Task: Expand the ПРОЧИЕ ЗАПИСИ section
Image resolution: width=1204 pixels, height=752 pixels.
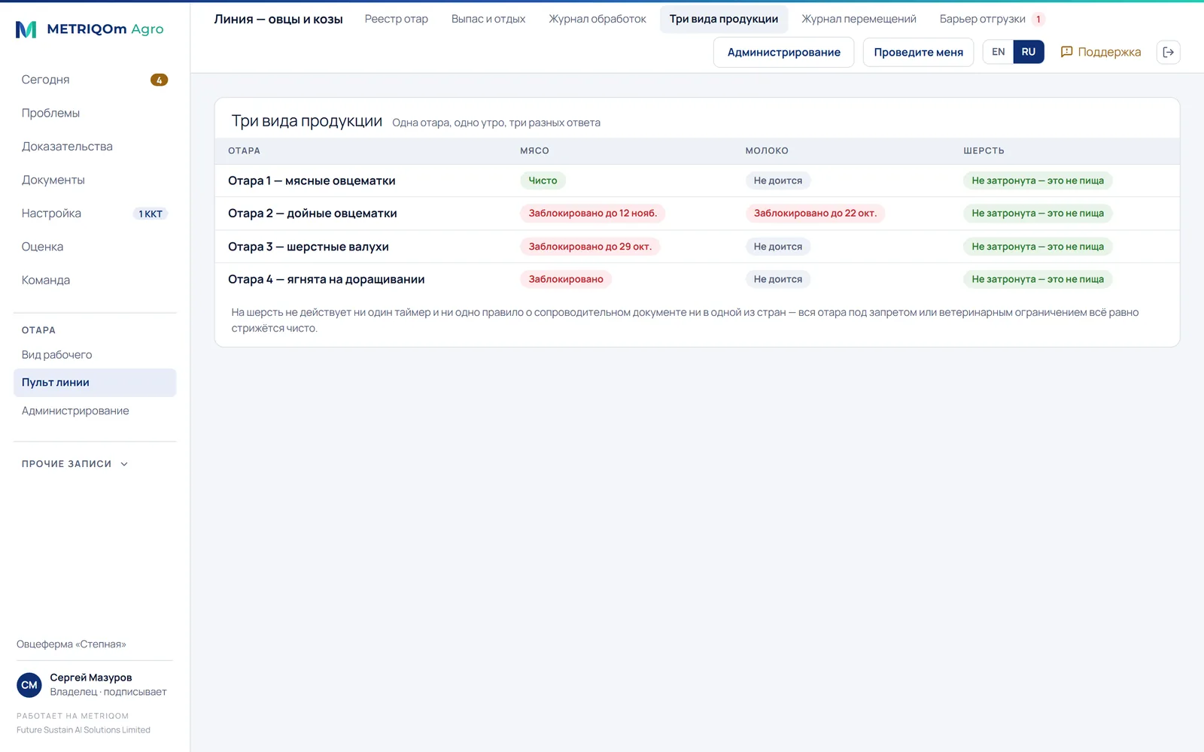Action: pyautogui.click(x=74, y=464)
